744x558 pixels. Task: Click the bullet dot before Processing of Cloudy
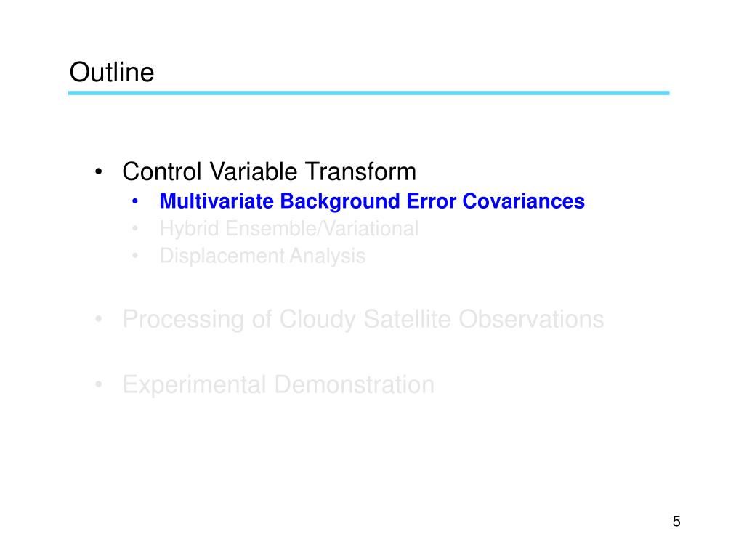(x=98, y=319)
